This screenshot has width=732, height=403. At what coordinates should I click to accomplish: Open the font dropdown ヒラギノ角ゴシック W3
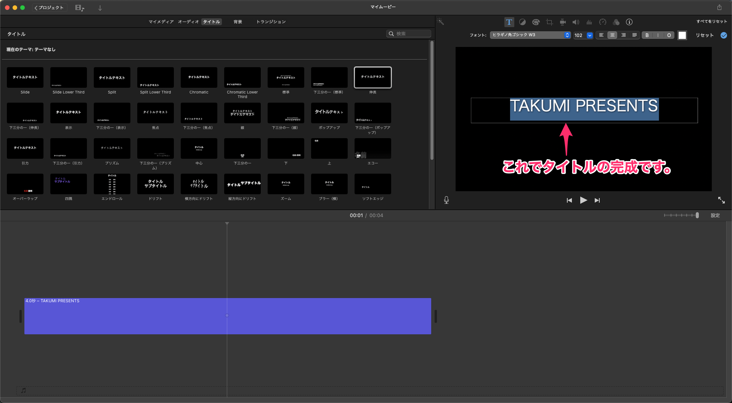530,35
